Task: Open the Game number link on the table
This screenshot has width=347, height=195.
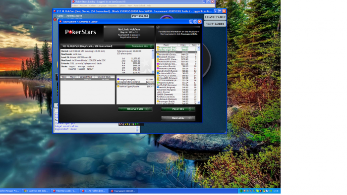Action: click(70, 16)
